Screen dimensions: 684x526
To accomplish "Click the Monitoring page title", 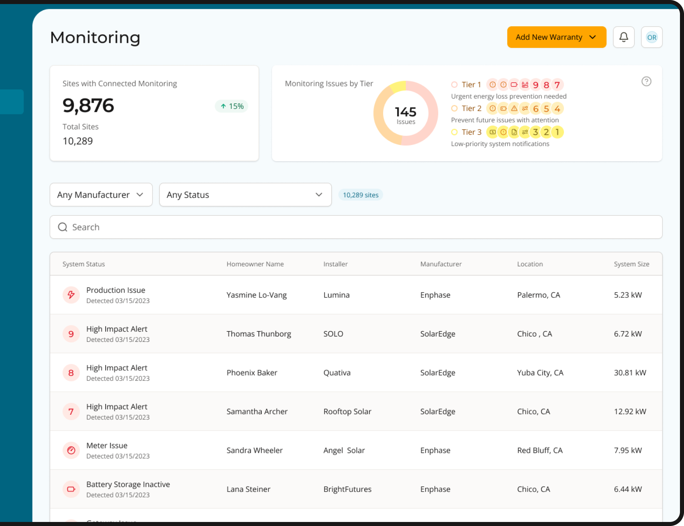I will 95,37.
